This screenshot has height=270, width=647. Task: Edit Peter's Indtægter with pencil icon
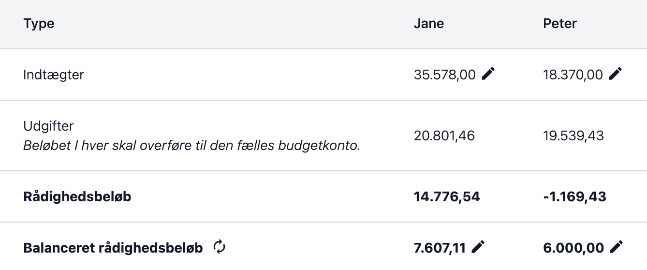tap(616, 74)
